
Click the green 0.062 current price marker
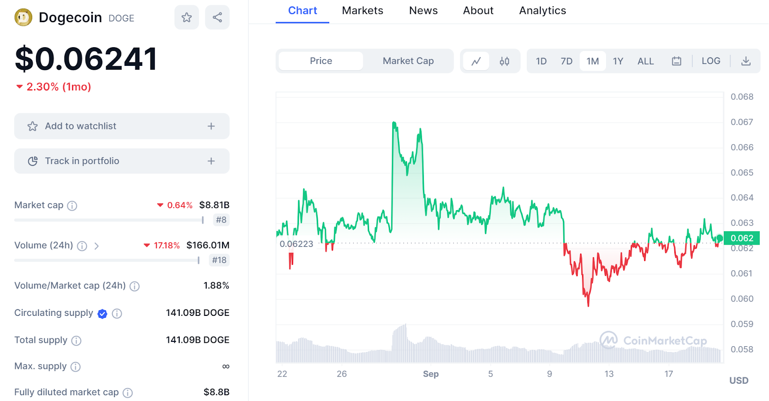pos(742,238)
